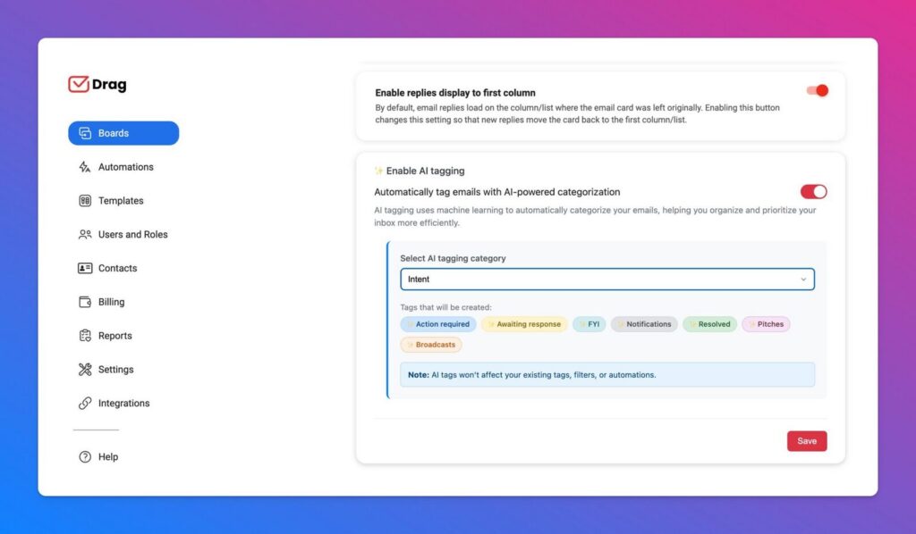
Task: Click the 'Enable AI tagging' heading
Action: 425,171
